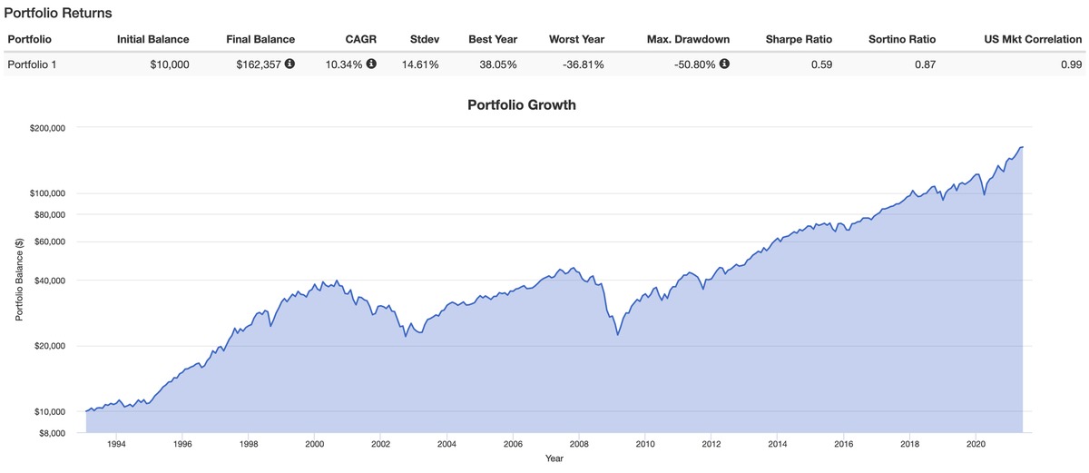Click the US Mkt Correlation header
Viewport: 1089px width, 473px height.
click(x=1033, y=40)
